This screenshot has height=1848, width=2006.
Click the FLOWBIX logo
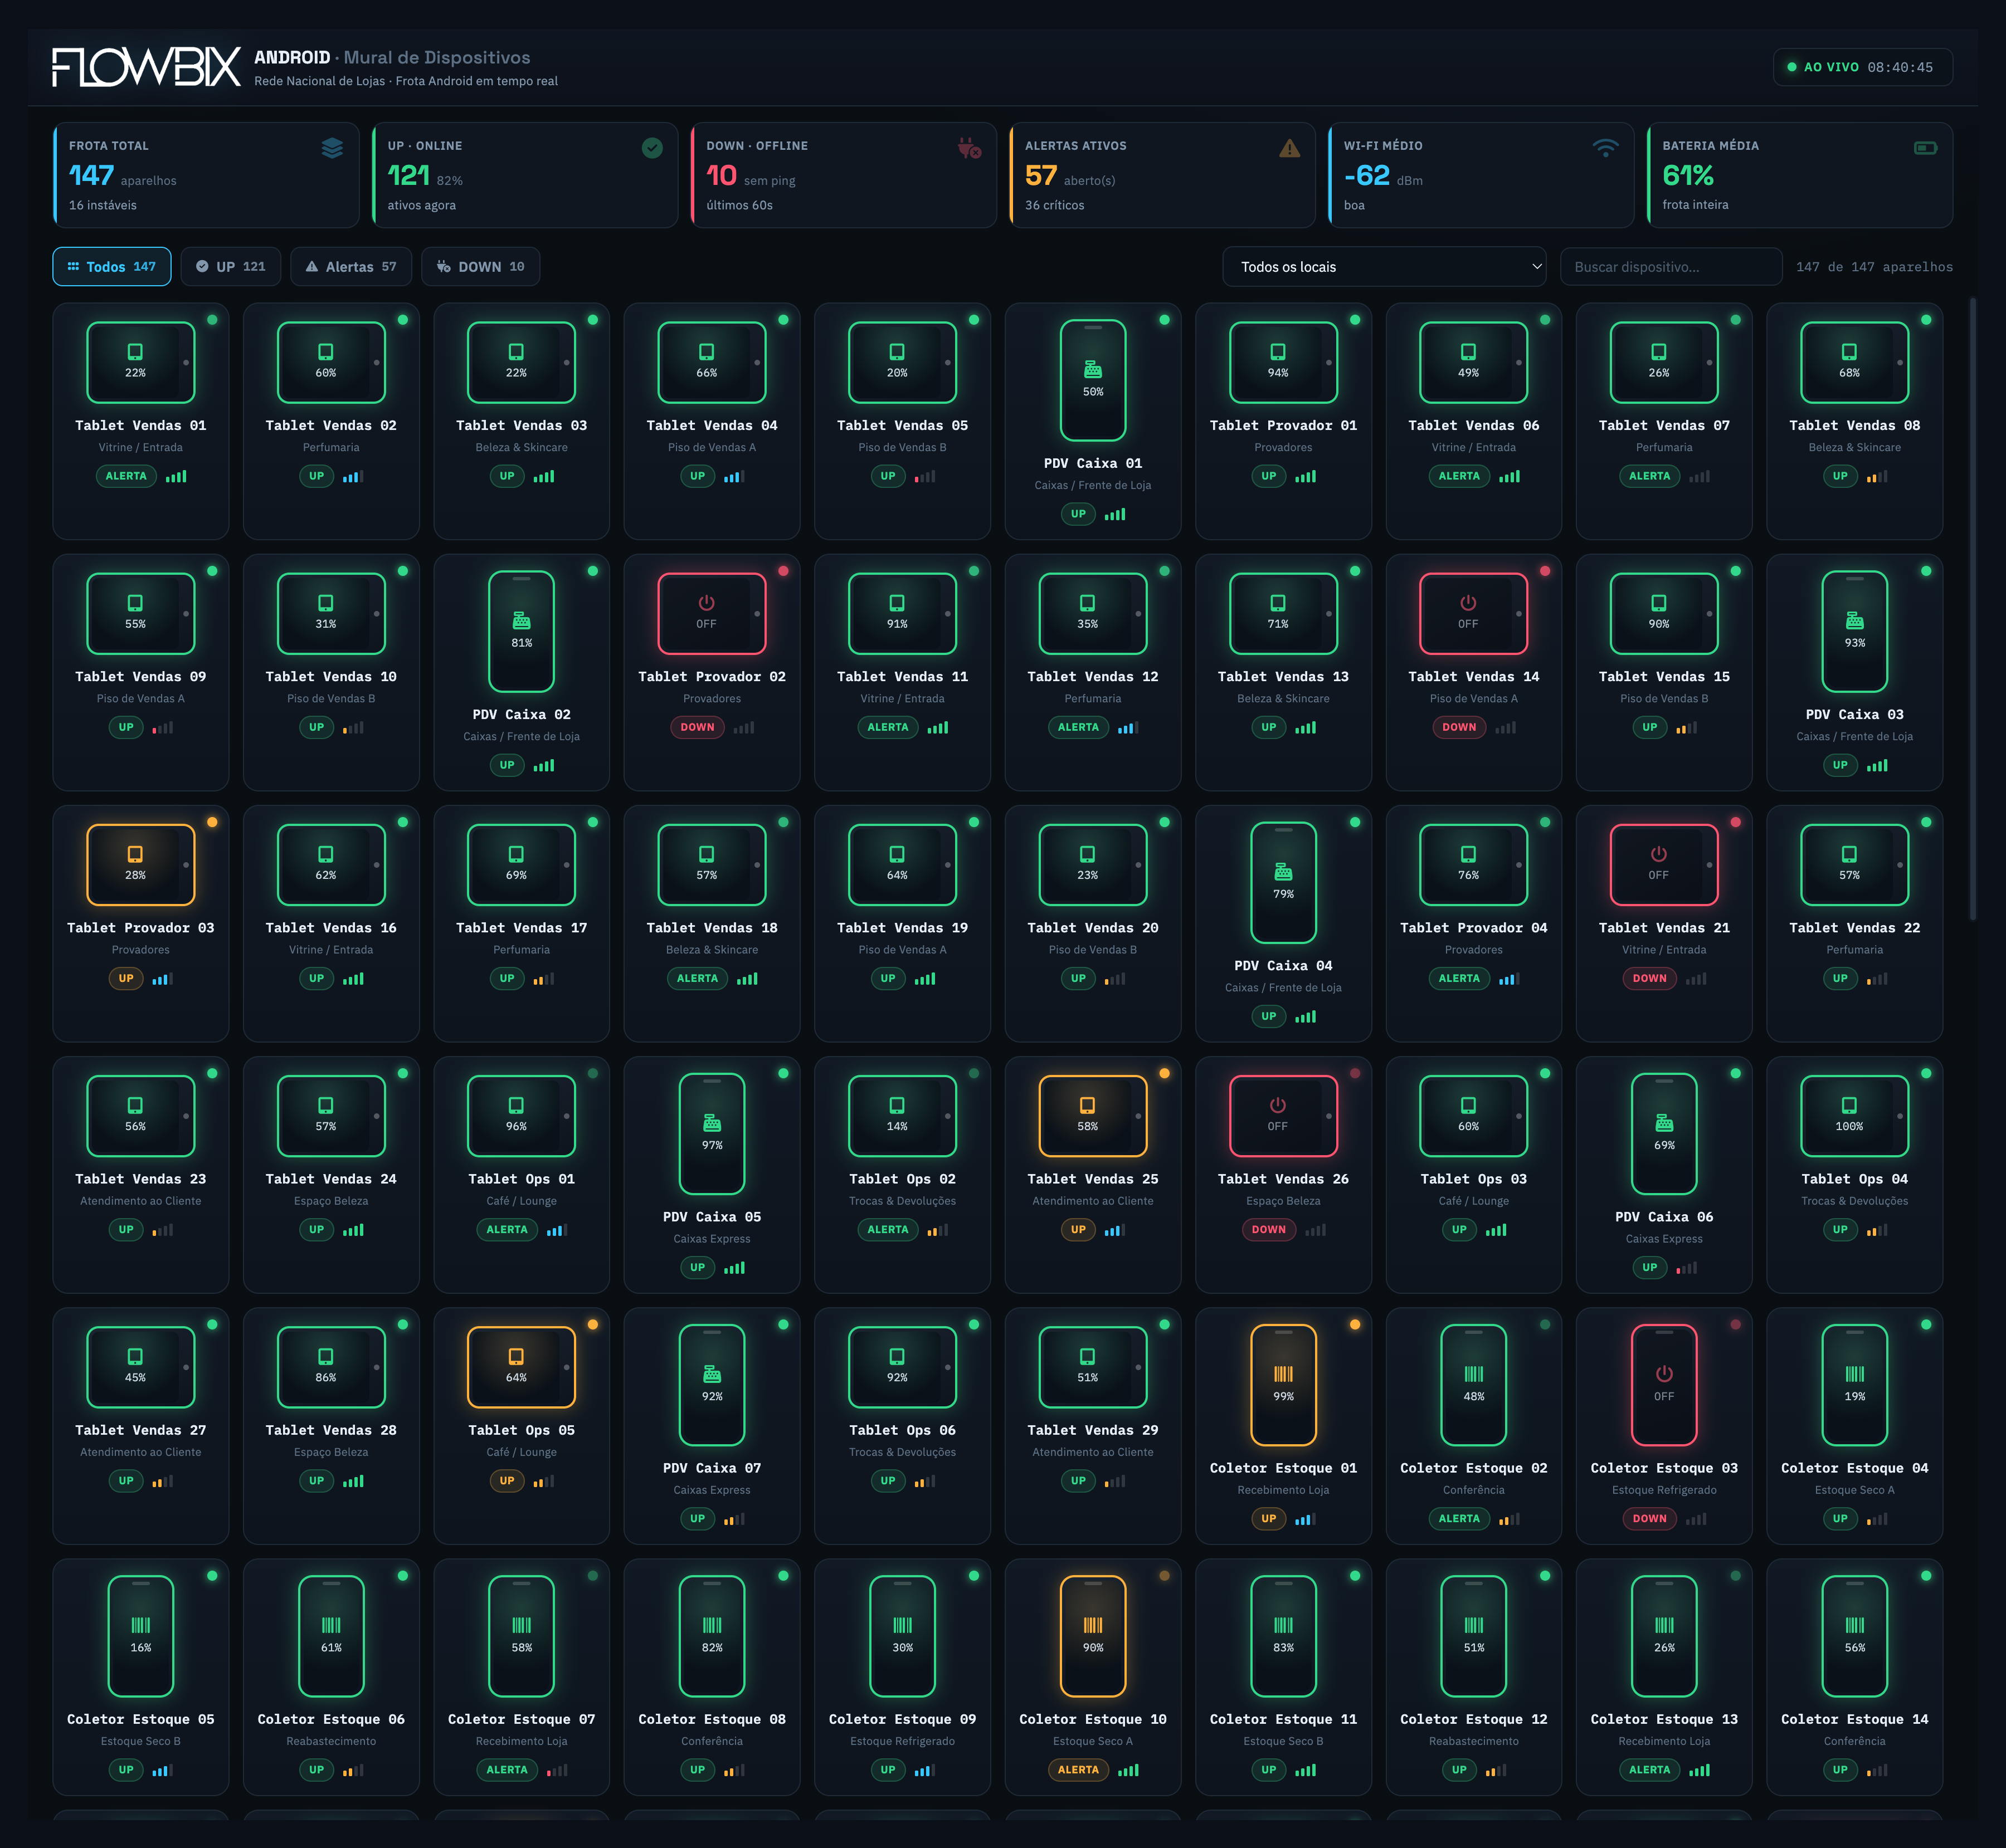click(x=146, y=67)
